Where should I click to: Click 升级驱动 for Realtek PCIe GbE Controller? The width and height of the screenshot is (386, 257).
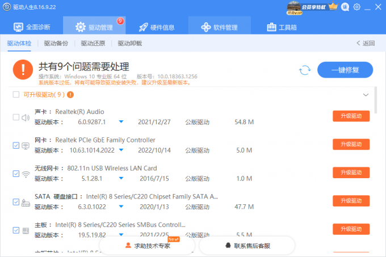pos(351,144)
